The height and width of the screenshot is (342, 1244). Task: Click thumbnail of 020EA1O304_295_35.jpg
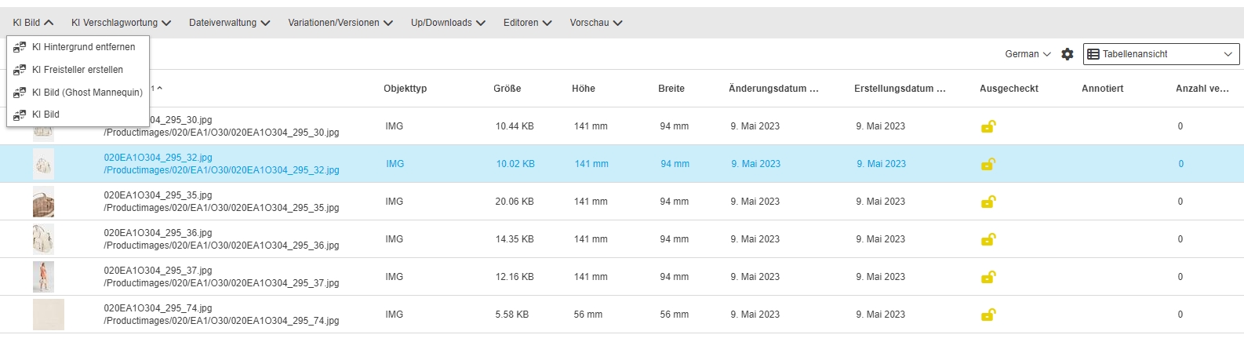(44, 202)
